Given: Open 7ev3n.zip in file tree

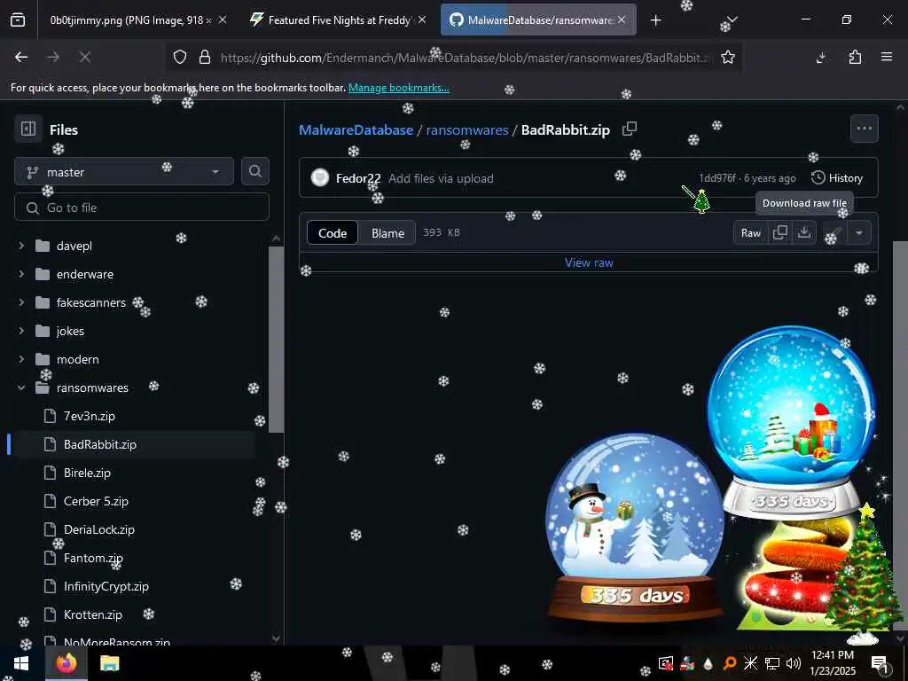Looking at the screenshot, I should pyautogui.click(x=90, y=416).
